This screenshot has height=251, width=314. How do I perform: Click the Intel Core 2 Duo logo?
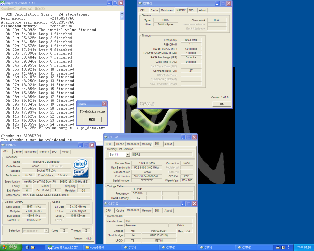tap(80, 168)
